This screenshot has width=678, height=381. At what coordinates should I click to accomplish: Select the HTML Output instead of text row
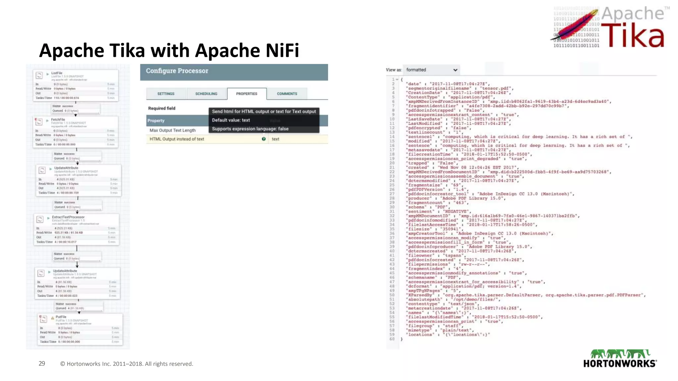pyautogui.click(x=237, y=139)
